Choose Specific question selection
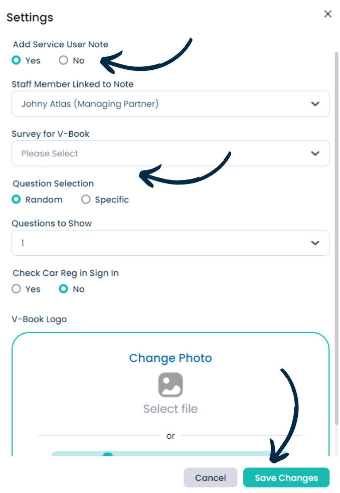The image size is (340, 493). 86,200
